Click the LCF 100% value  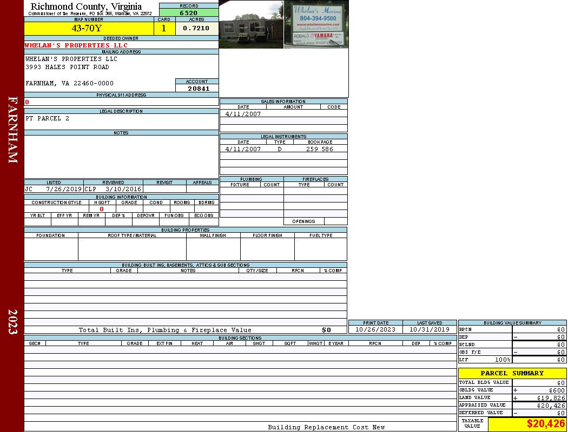click(503, 360)
